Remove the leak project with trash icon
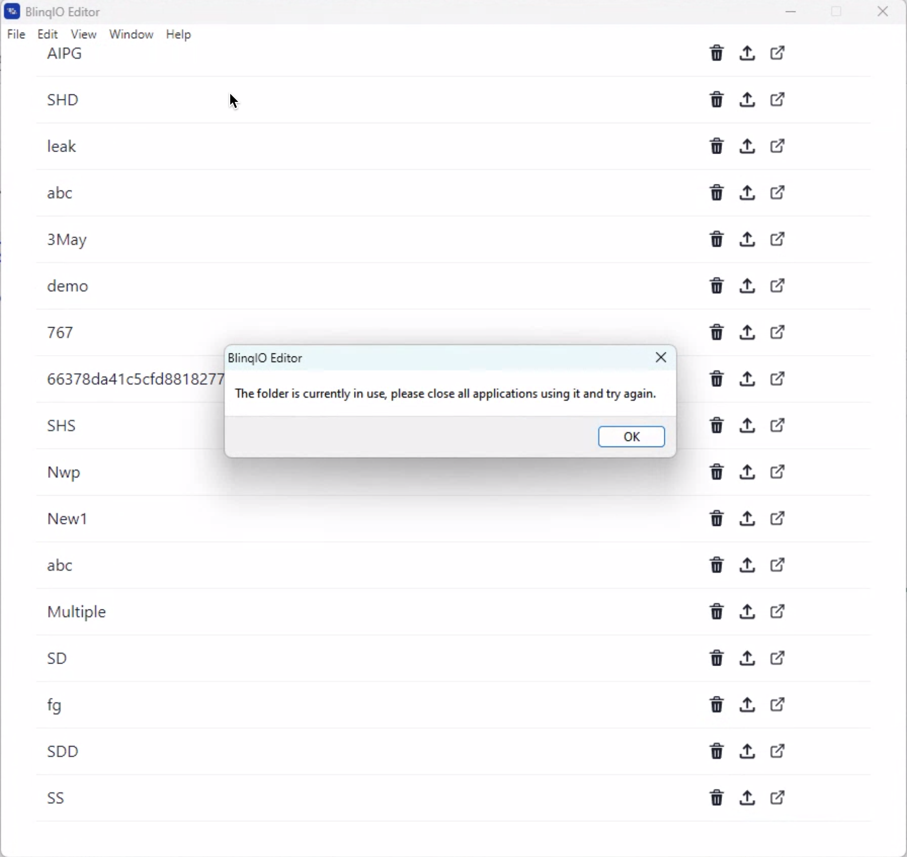Image resolution: width=907 pixels, height=857 pixels. coord(717,147)
